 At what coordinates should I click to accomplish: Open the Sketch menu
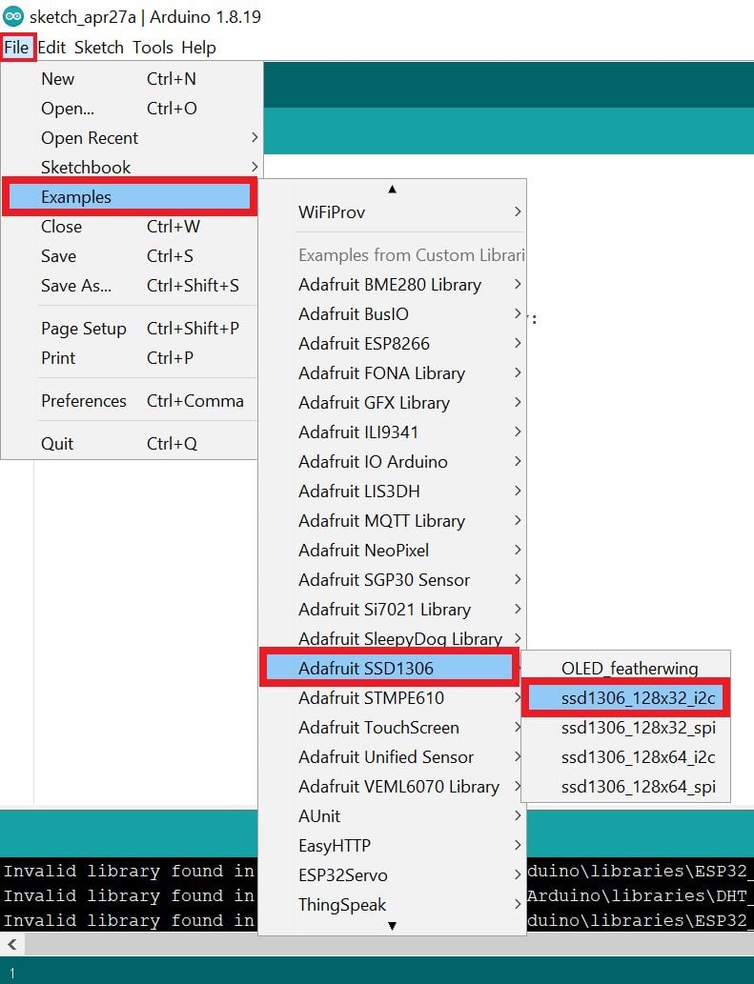pos(99,47)
